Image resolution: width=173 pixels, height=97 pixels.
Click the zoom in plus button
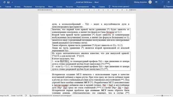point(171,96)
